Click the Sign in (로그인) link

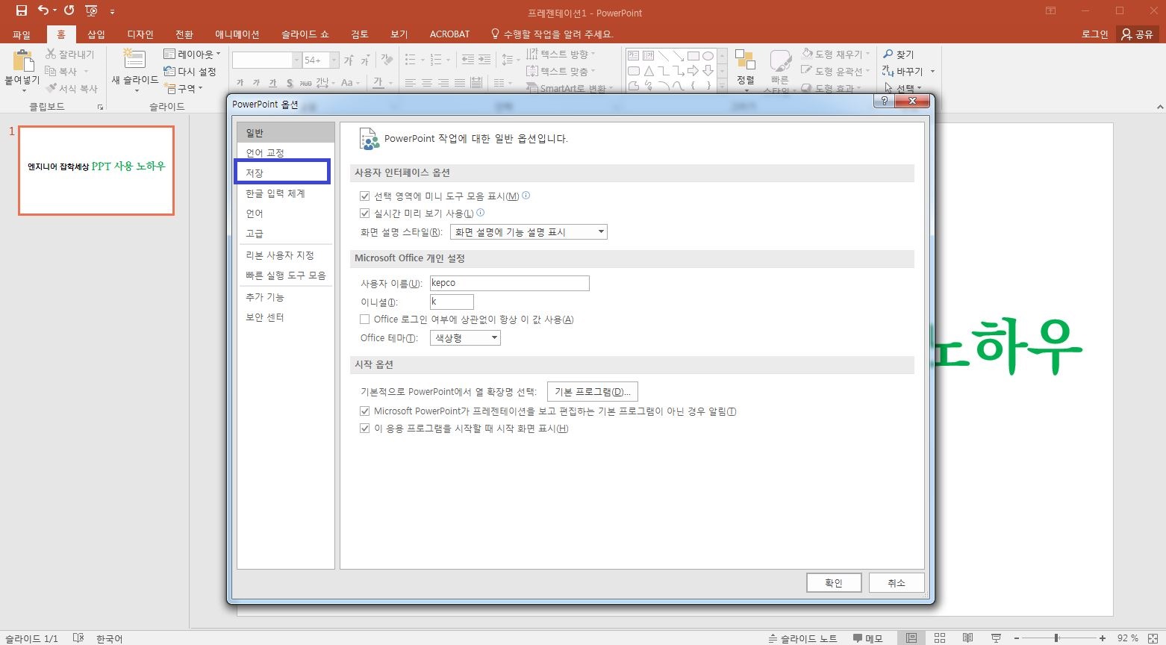click(x=1094, y=34)
